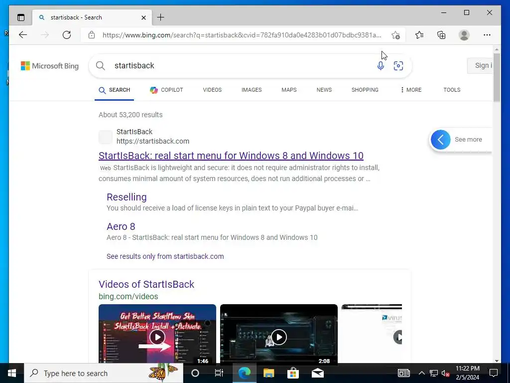Start voice search with microphone icon
510x383 pixels.
tap(381, 66)
